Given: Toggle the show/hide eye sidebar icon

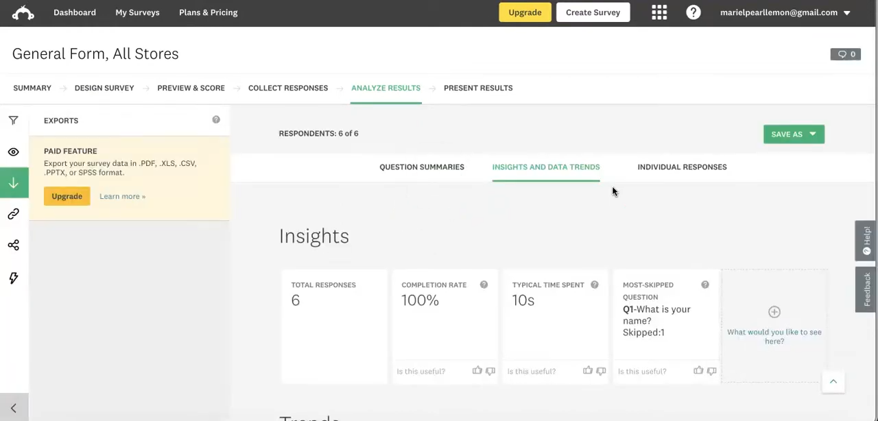Looking at the screenshot, I should tap(14, 152).
